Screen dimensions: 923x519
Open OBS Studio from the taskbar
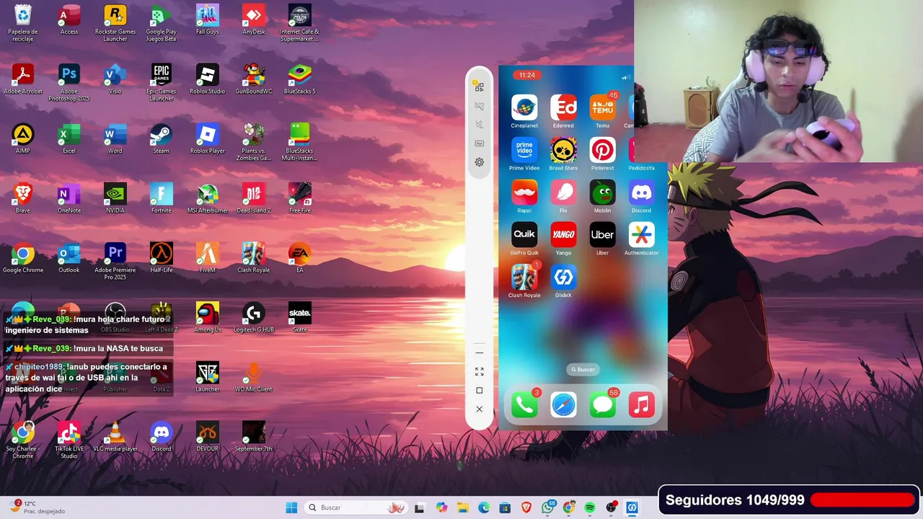coord(611,507)
